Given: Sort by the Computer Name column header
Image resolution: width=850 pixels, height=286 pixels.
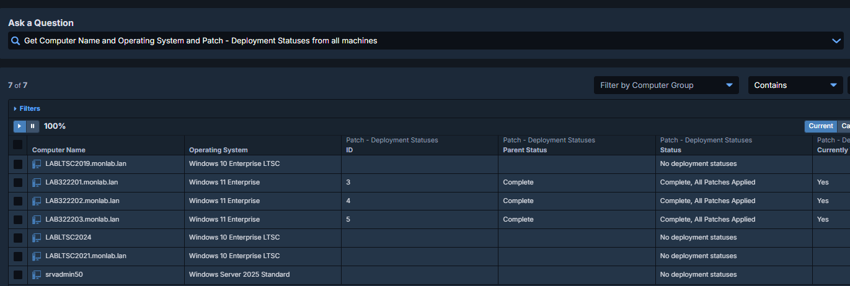Looking at the screenshot, I should [58, 150].
